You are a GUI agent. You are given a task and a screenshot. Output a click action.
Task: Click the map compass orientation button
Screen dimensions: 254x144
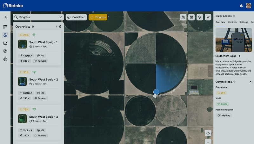pyautogui.click(x=208, y=133)
